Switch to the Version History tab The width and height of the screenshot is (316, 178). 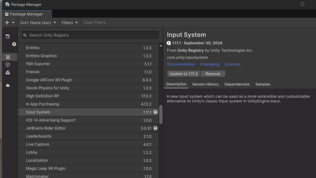(x=205, y=84)
